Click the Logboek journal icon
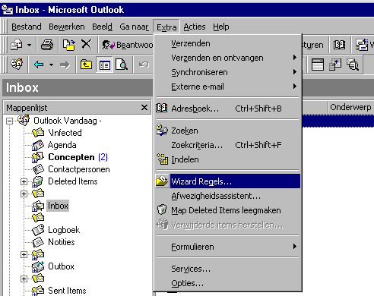This screenshot has height=296, width=374. (x=38, y=230)
